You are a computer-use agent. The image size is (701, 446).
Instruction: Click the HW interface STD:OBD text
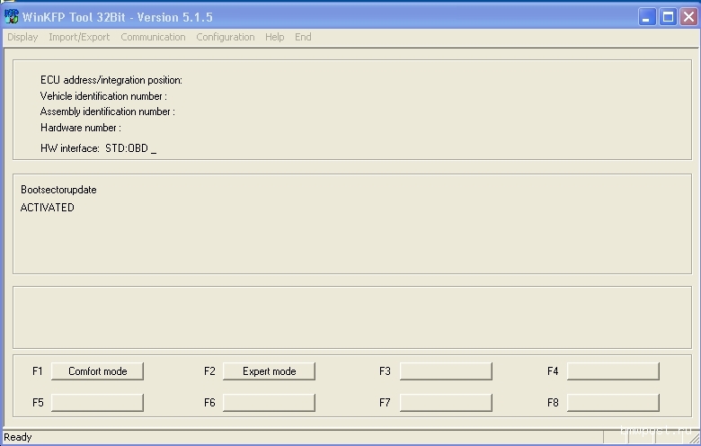pyautogui.click(x=98, y=148)
